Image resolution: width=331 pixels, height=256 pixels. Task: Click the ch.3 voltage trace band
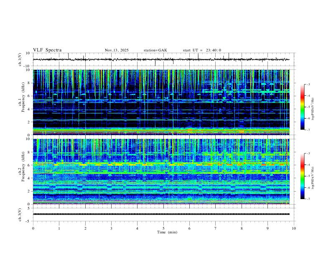pos(161,214)
